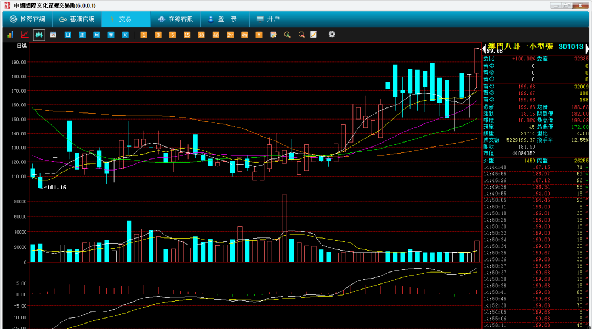Image resolution: width=592 pixels, height=329 pixels.
Task: Click the 換手率 value 12.55%
Action: [580, 140]
